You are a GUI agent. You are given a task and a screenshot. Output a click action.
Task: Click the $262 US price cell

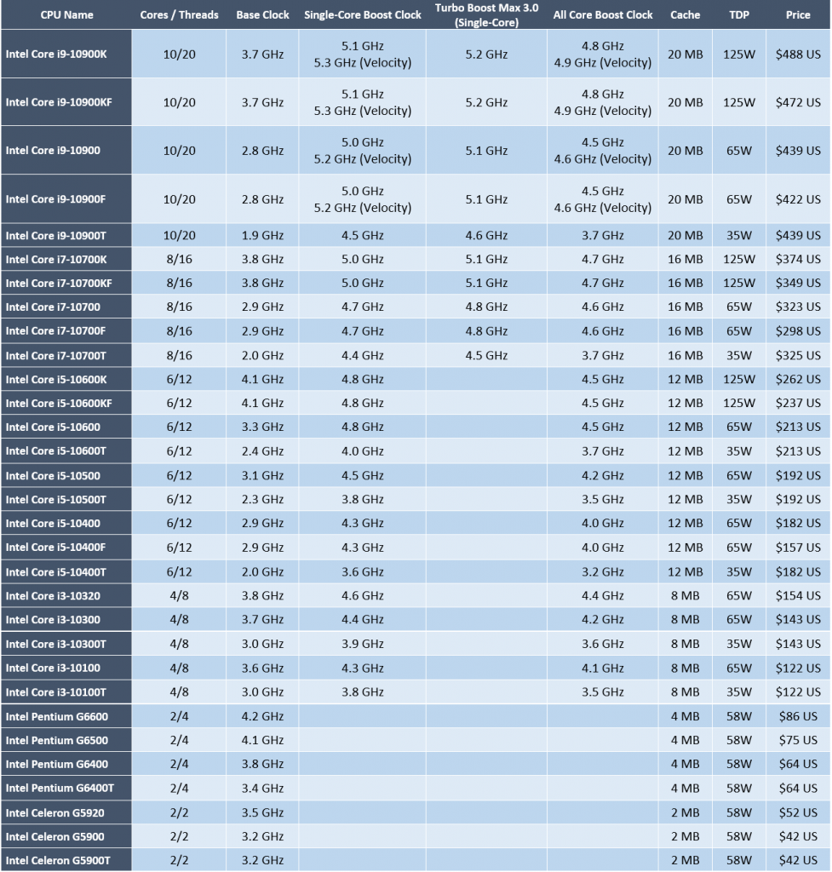pyautogui.click(x=798, y=379)
